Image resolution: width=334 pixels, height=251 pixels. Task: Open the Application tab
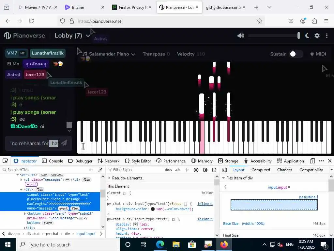point(291,161)
